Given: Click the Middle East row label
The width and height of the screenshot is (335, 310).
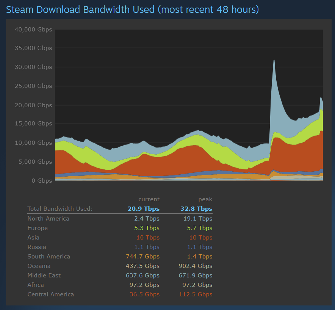Looking at the screenshot, I should click(44, 276).
